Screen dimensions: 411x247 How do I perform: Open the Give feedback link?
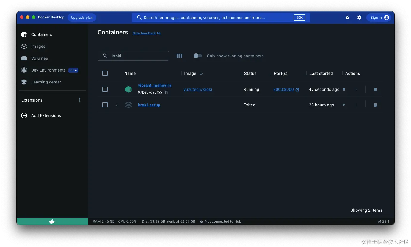(x=146, y=33)
